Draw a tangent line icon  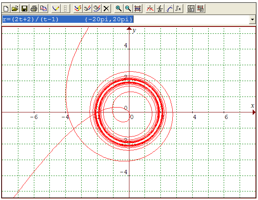[169, 9]
